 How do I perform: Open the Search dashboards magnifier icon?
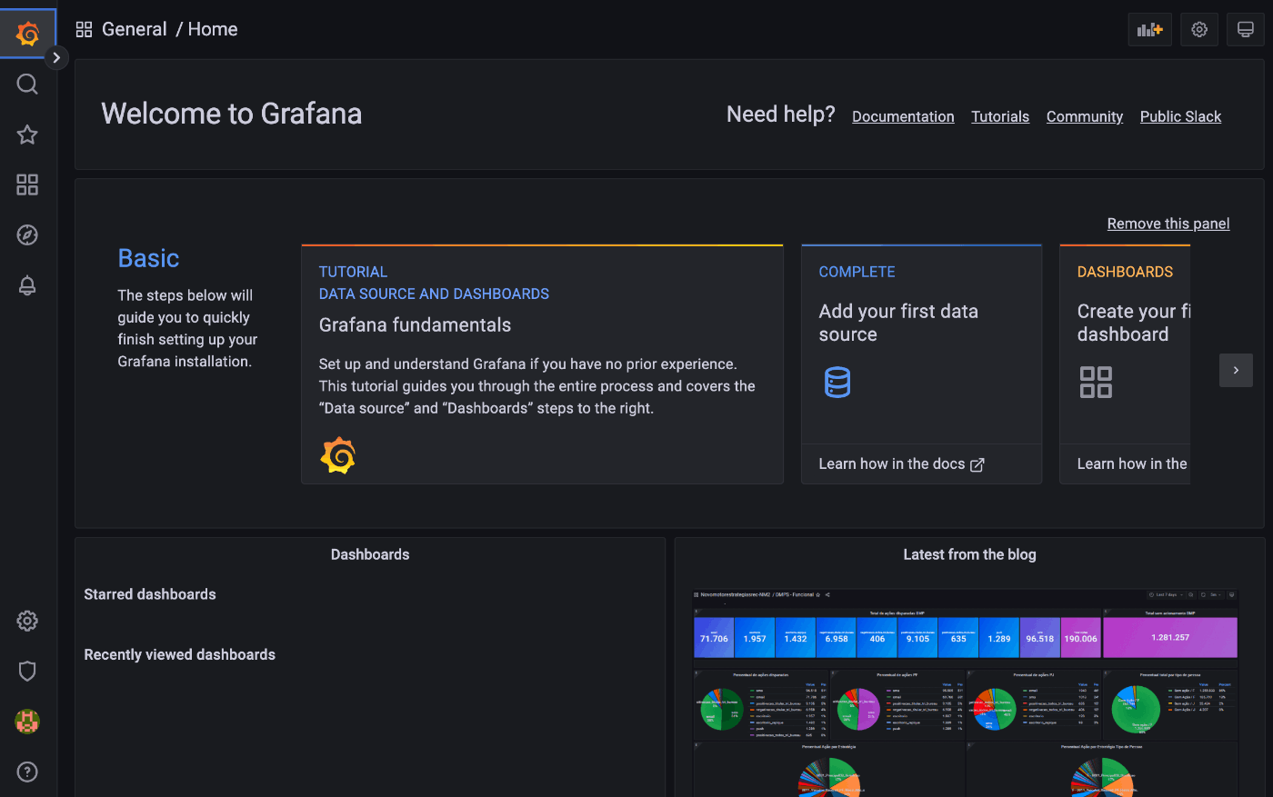(x=27, y=85)
